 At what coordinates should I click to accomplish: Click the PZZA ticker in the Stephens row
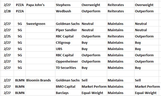(20, 5)
